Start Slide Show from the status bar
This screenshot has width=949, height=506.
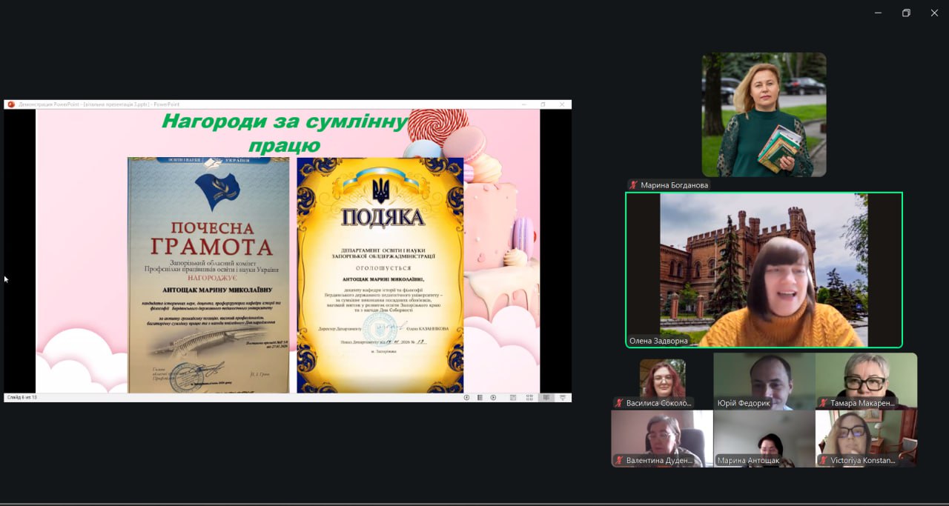[563, 398]
